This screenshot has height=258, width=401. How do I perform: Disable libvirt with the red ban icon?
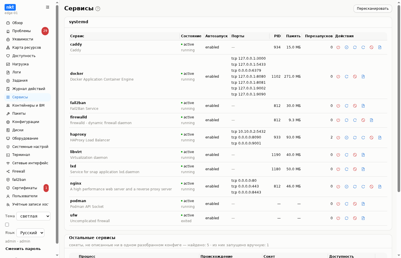click(355, 155)
